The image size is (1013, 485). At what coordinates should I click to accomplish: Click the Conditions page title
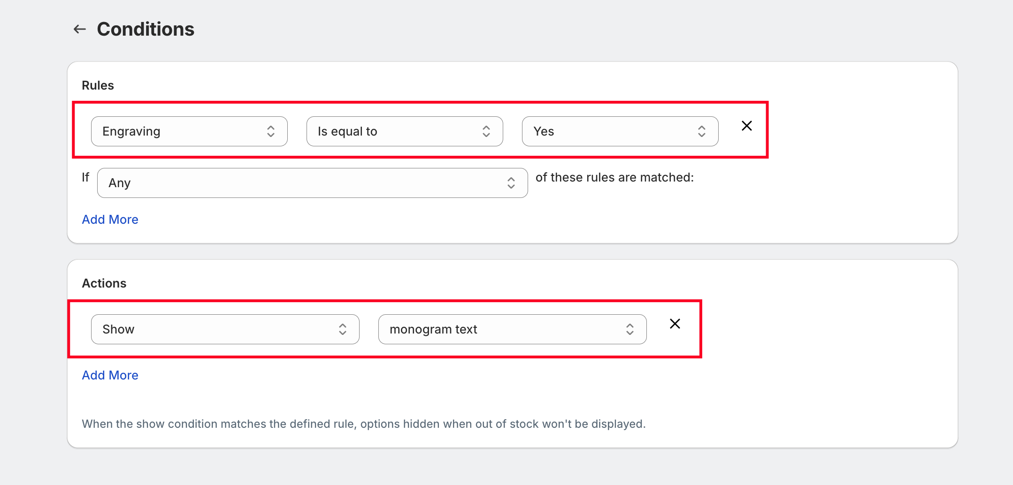(x=146, y=29)
